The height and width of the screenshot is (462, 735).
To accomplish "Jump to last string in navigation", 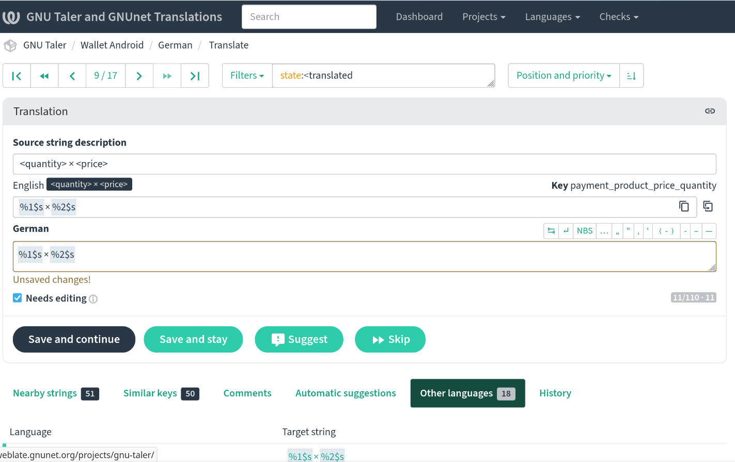I will [195, 76].
